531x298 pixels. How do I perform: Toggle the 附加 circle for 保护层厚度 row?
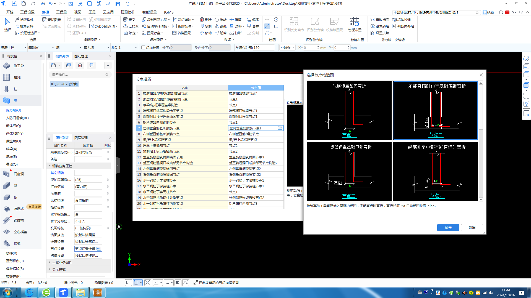[x=108, y=180]
